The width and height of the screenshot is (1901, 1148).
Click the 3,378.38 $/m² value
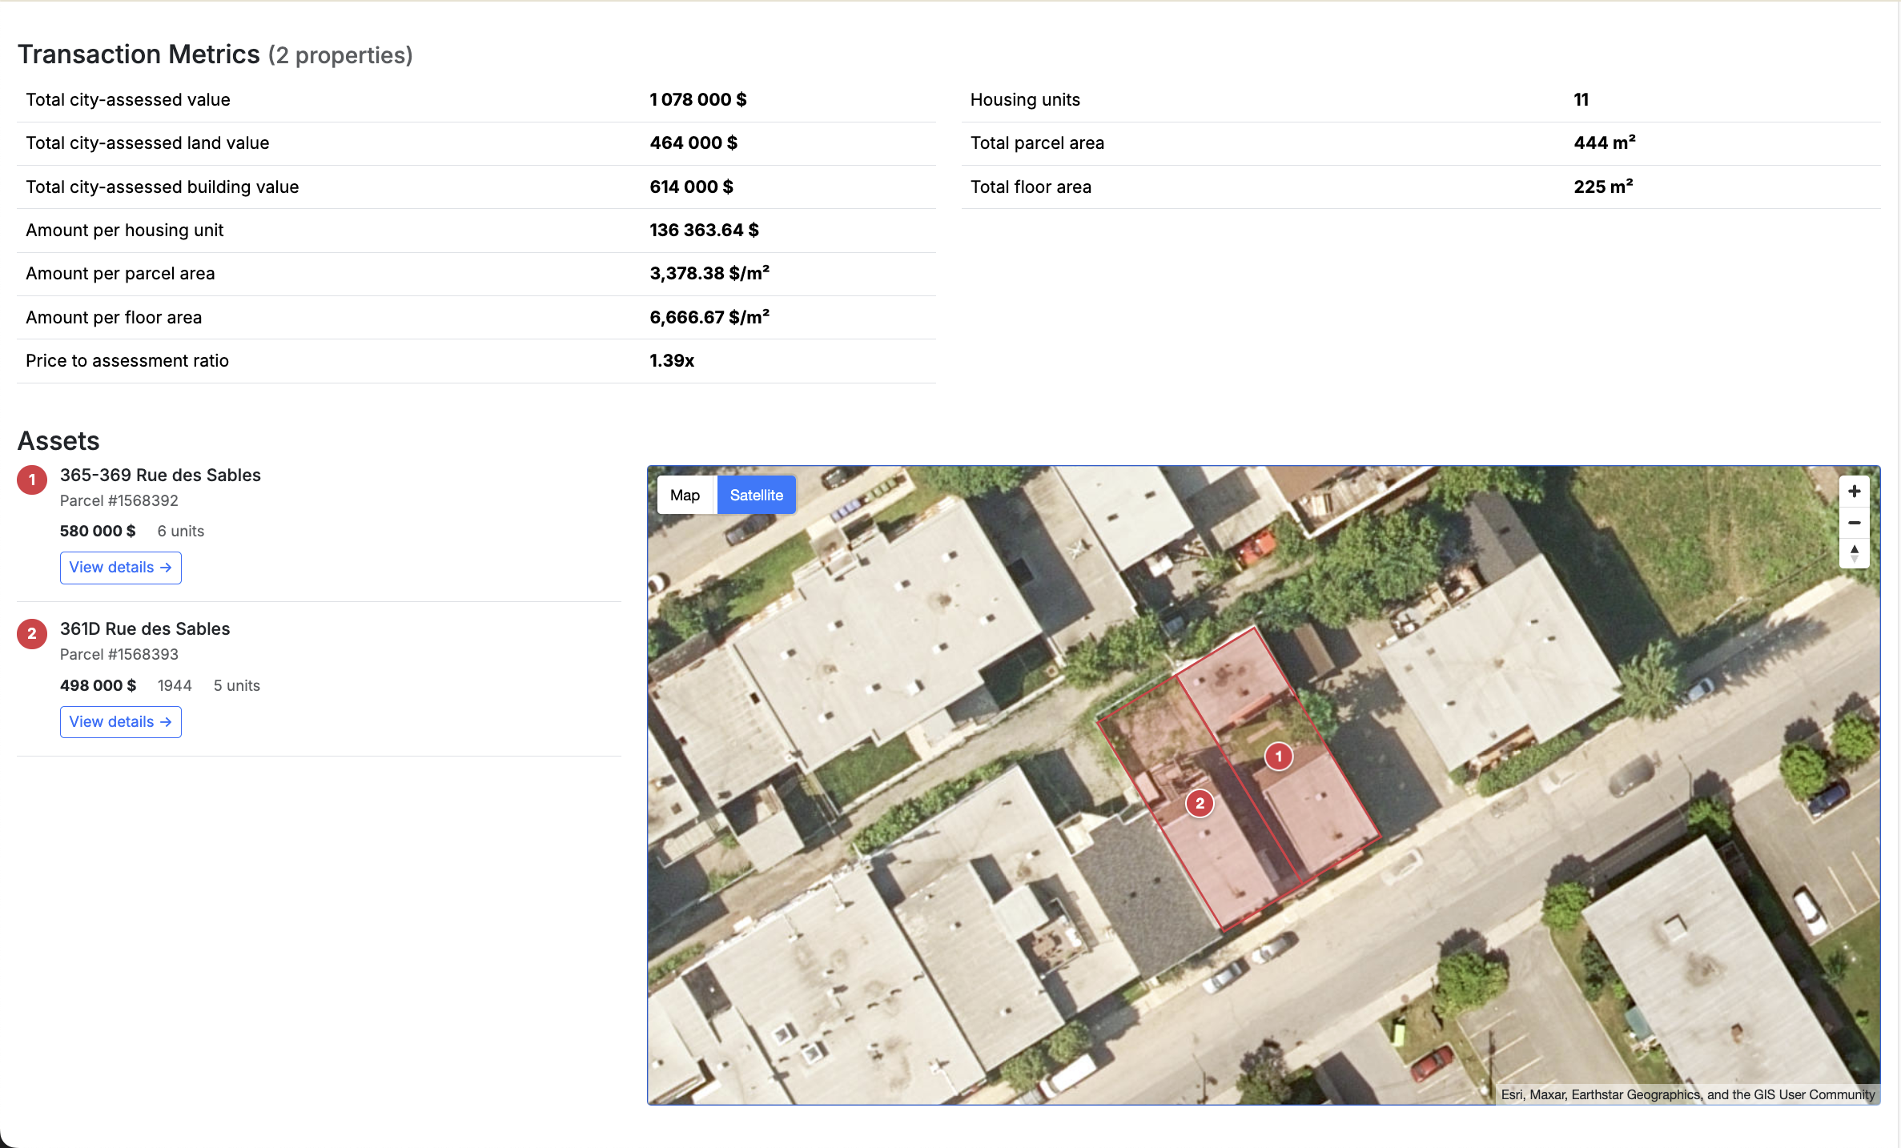pyautogui.click(x=709, y=273)
